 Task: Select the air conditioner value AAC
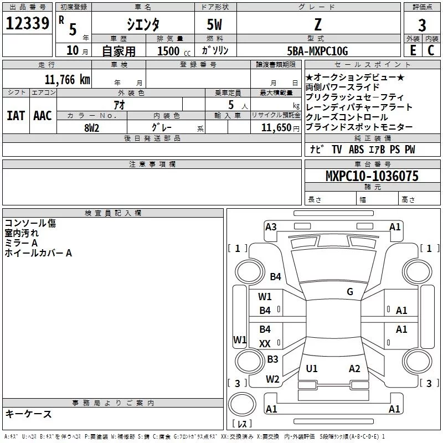(43, 116)
